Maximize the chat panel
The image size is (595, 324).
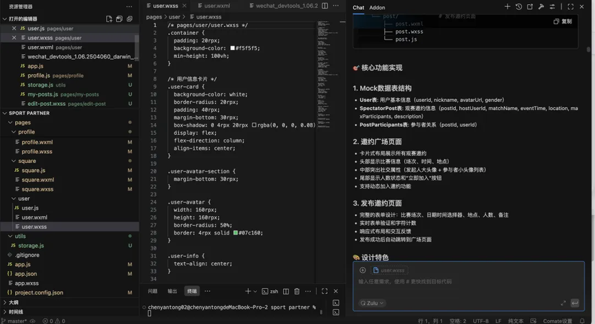[x=570, y=6]
